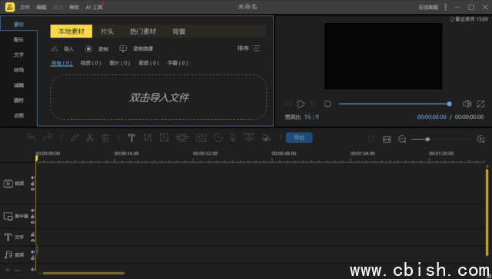Step to next frame
Image resolution: width=492 pixels, height=279 pixels.
[314, 104]
